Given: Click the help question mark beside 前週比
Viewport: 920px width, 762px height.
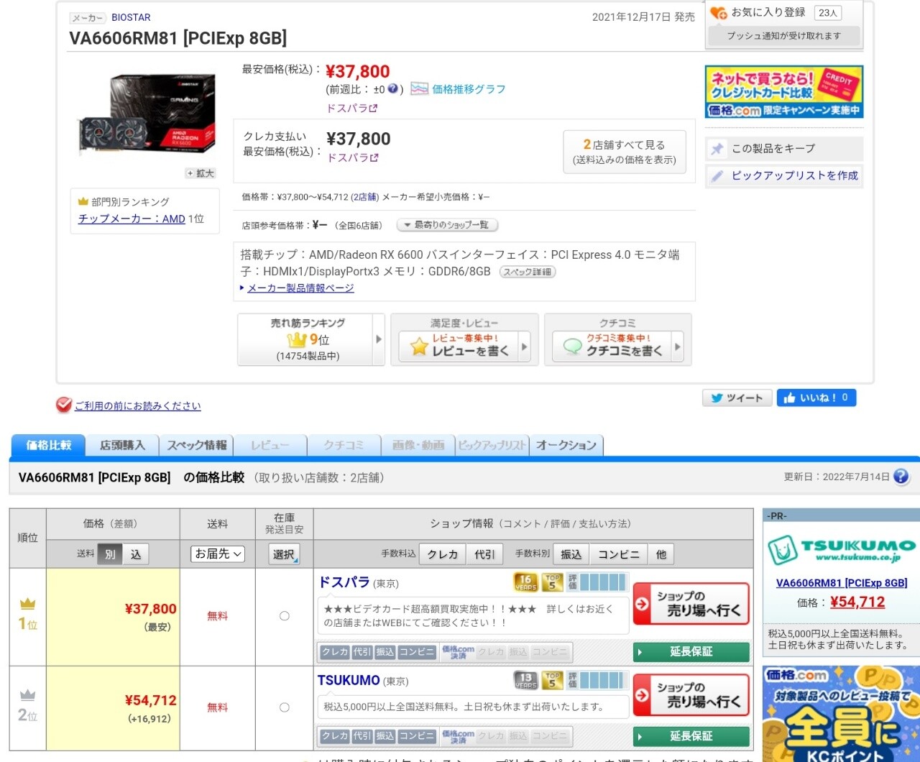Looking at the screenshot, I should tap(393, 89).
